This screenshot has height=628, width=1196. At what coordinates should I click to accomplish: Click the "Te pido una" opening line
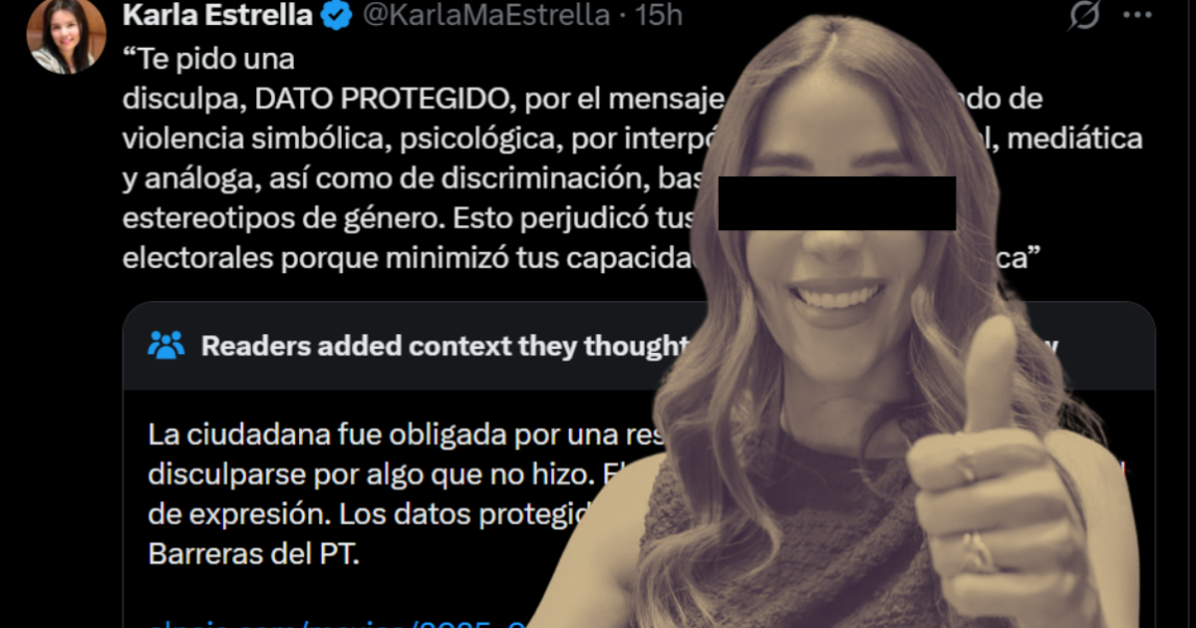coord(208,59)
